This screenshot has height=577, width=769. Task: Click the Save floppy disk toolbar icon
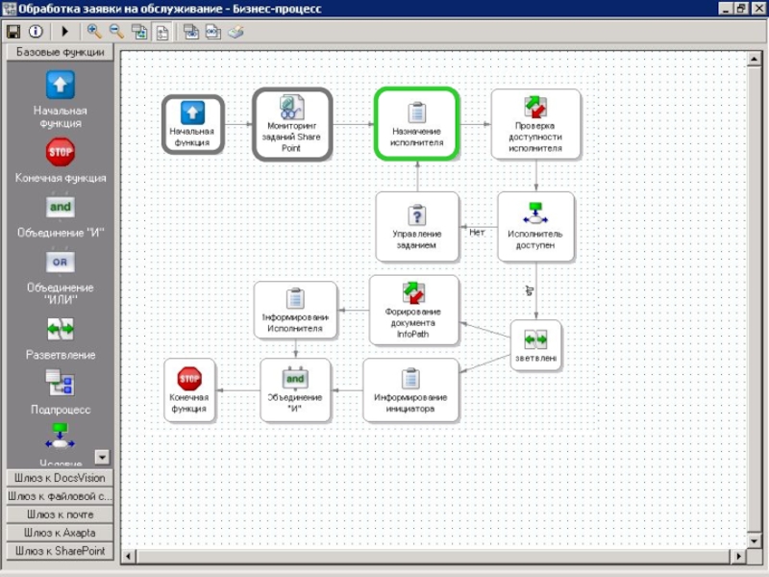pyautogui.click(x=13, y=32)
